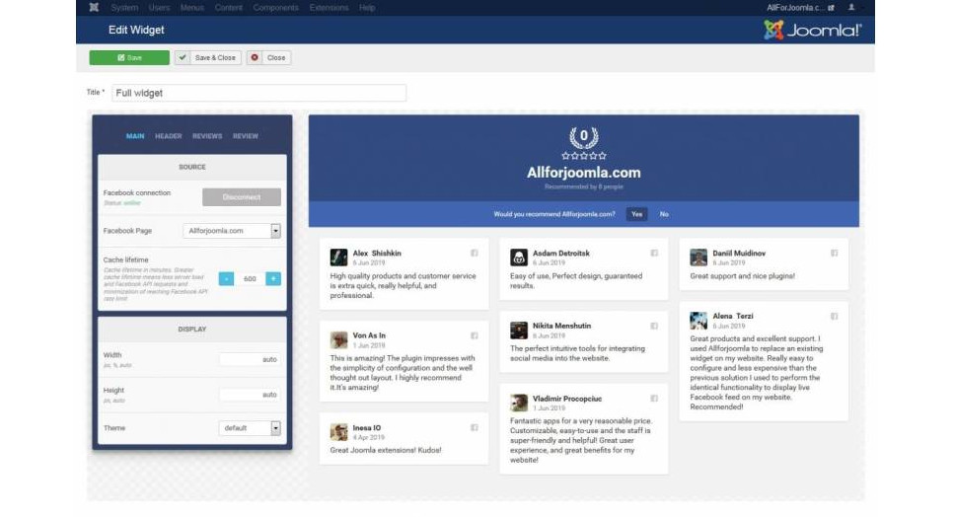This screenshot has height=517, width=955.
Task: Open the Components menu
Action: [276, 7]
